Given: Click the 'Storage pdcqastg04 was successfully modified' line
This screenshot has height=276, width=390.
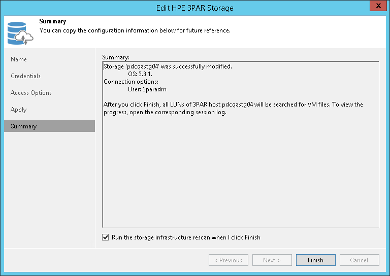Looking at the screenshot, I should [x=168, y=66].
